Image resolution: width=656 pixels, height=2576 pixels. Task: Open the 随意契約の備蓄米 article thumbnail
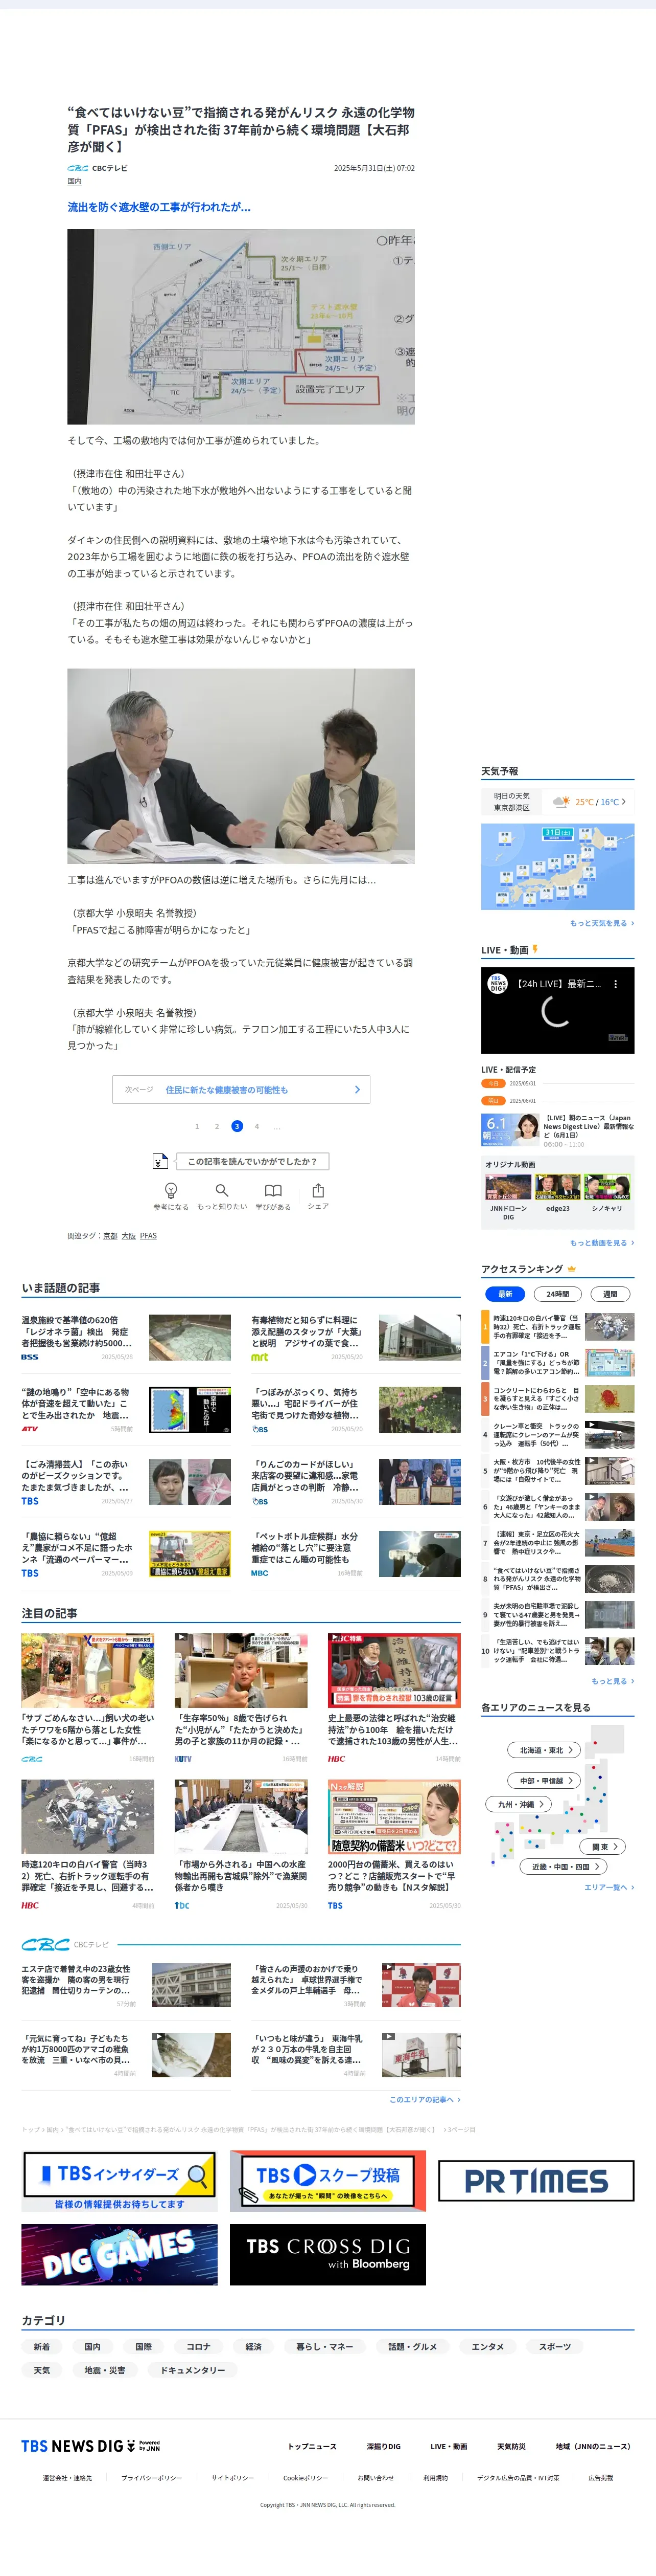pyautogui.click(x=394, y=1817)
